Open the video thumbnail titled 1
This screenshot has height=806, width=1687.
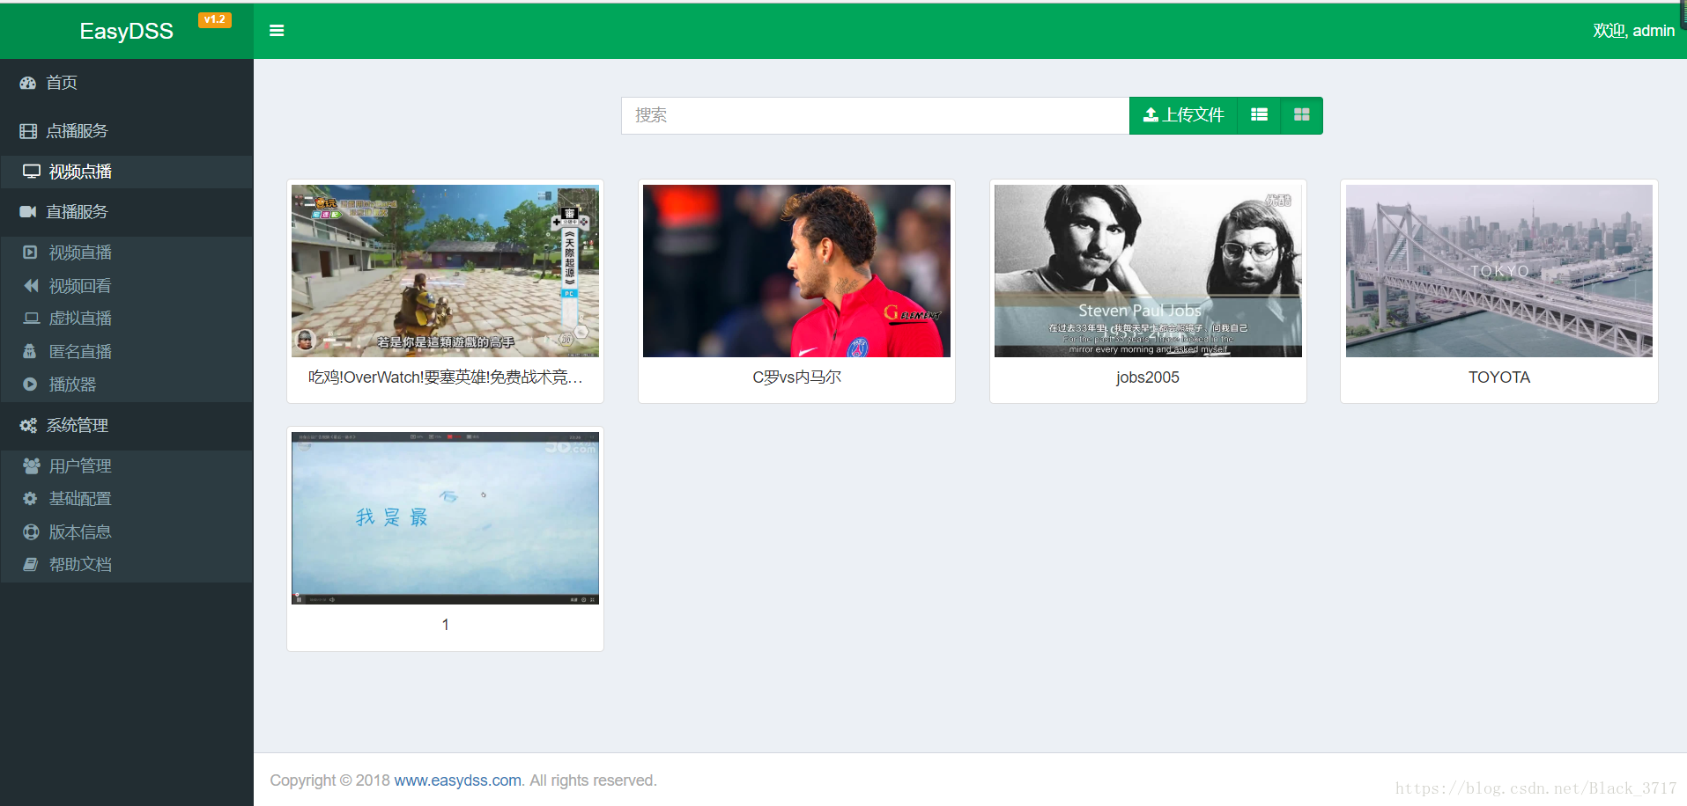[445, 518]
